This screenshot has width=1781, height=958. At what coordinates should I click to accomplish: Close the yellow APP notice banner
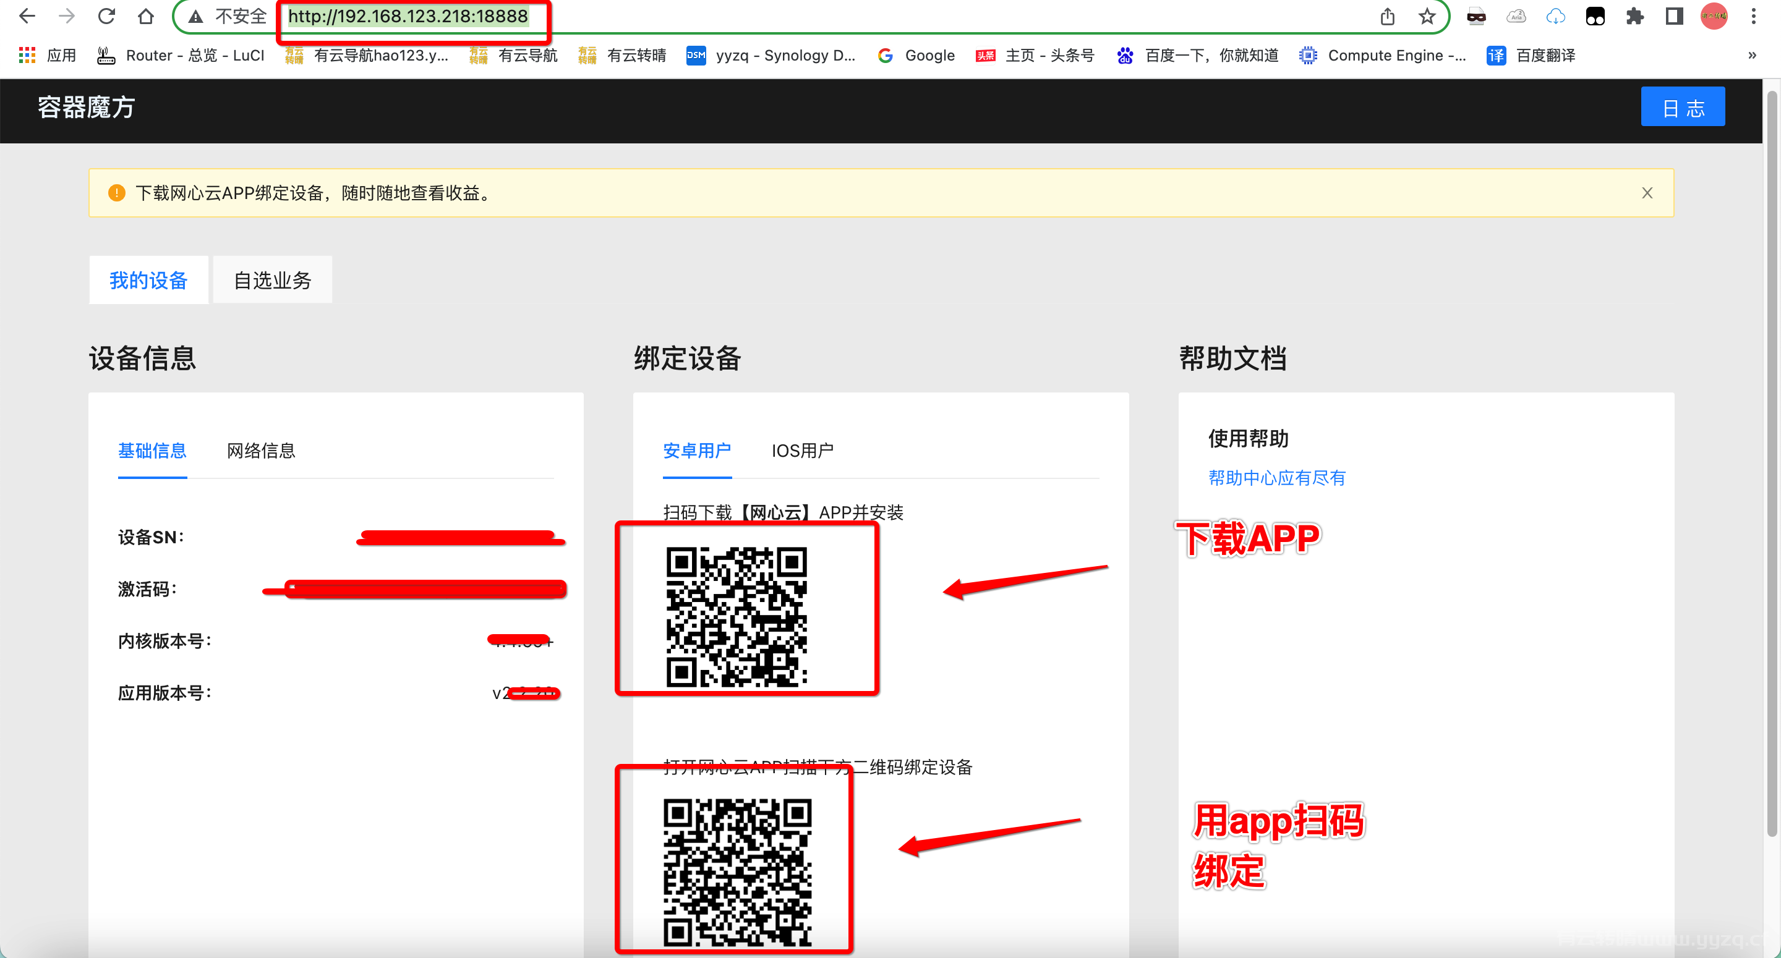coord(1647,193)
